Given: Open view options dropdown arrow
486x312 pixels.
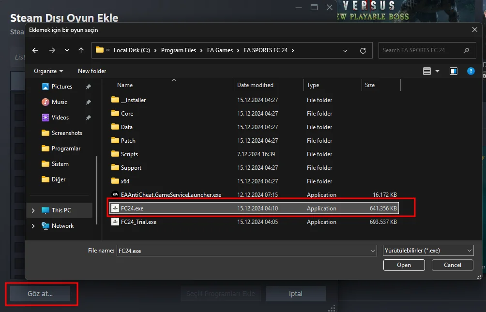Looking at the screenshot, I should tap(437, 71).
